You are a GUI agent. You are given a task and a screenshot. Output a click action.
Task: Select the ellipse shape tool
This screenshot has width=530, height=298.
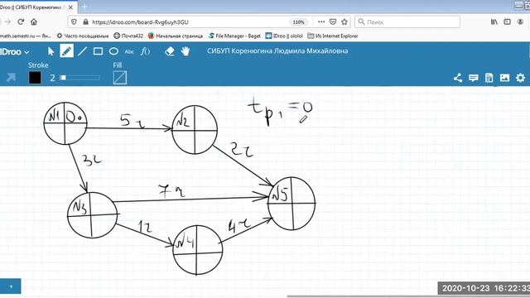(114, 51)
